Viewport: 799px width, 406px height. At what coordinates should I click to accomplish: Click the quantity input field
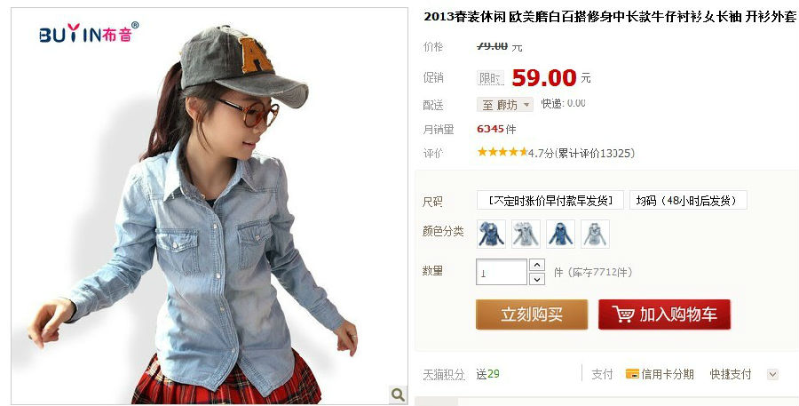[x=502, y=272]
